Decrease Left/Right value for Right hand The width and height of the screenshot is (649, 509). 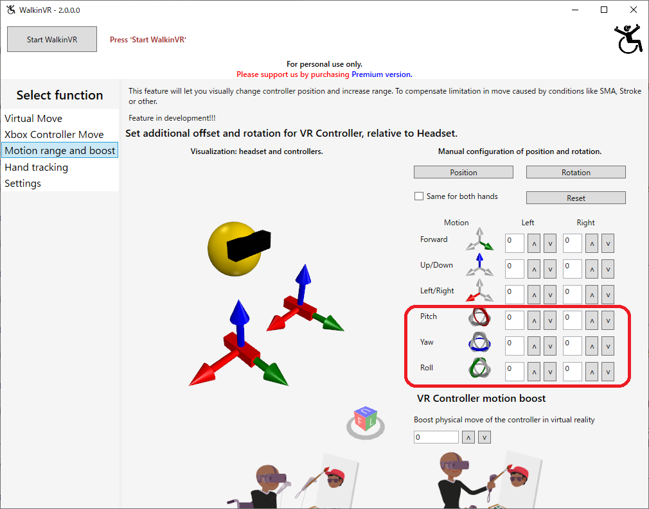(608, 295)
